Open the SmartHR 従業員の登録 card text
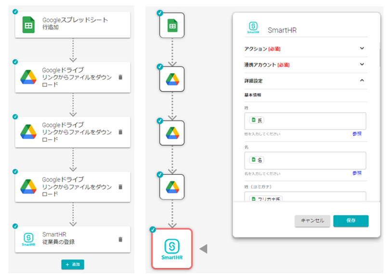391x280 pixels. coord(58,238)
